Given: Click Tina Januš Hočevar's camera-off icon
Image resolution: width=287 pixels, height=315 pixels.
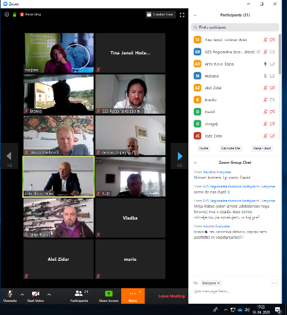Looking at the screenshot, I should tap(272, 40).
